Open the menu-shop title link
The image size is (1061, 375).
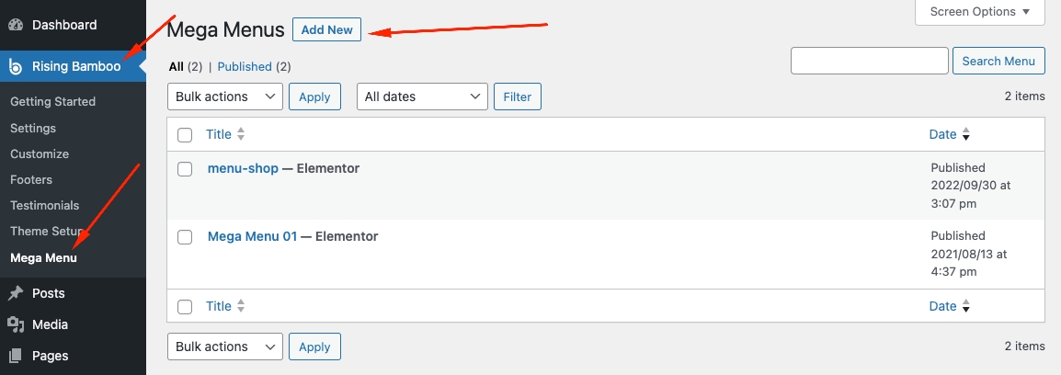(x=243, y=168)
